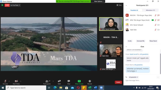Open Excel from the taskbar
The width and height of the screenshot is (161, 90).
pos(90,88)
